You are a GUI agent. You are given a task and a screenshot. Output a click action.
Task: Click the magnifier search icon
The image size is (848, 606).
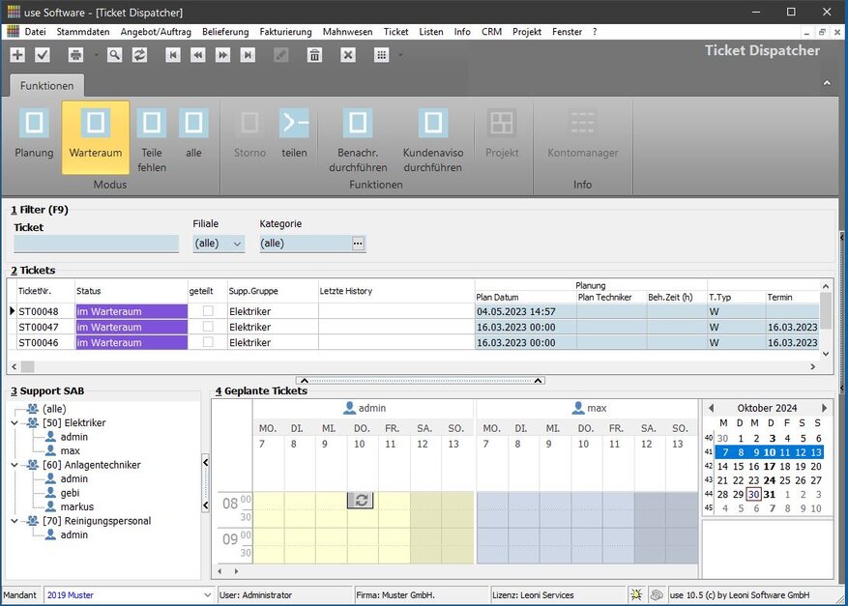115,55
